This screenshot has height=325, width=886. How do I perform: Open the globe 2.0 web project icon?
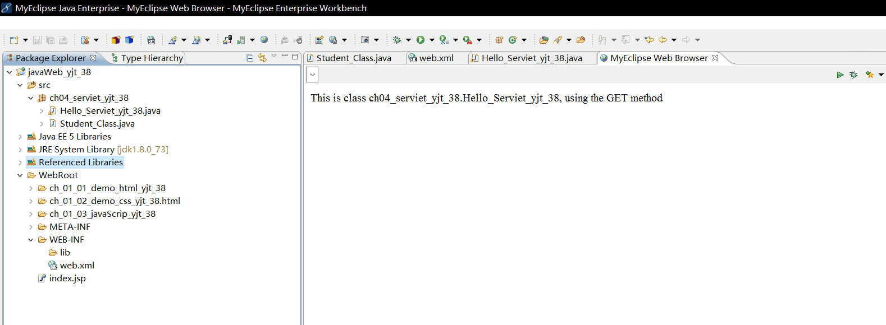tap(151, 40)
